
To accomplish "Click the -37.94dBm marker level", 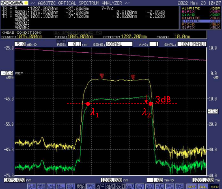I will tap(77, 9).
